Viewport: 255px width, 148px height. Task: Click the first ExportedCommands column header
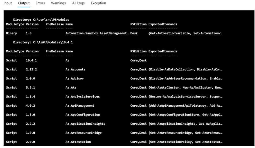163,24
